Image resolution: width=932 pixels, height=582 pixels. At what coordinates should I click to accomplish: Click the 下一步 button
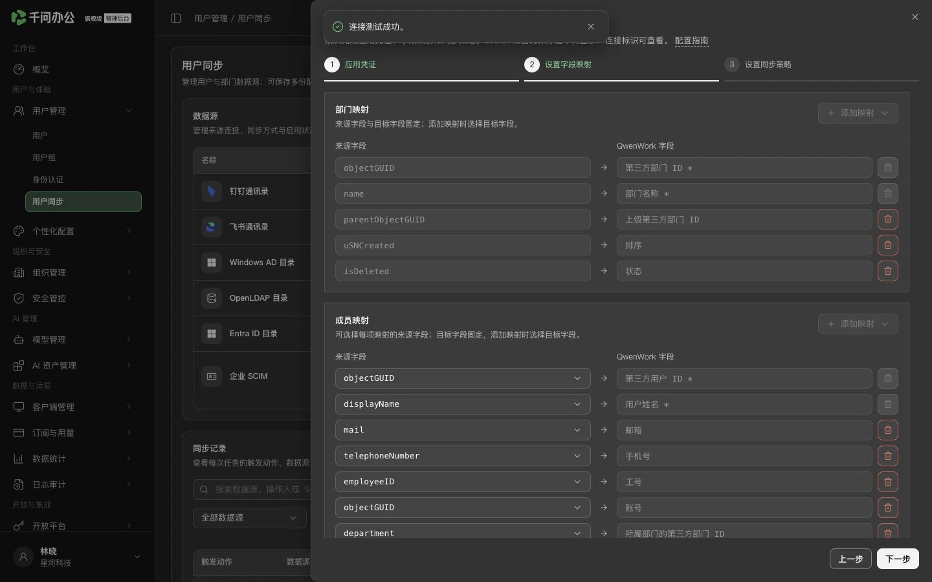(x=898, y=559)
